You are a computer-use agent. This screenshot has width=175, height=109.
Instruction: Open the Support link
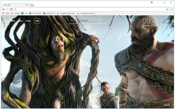coord(167,105)
